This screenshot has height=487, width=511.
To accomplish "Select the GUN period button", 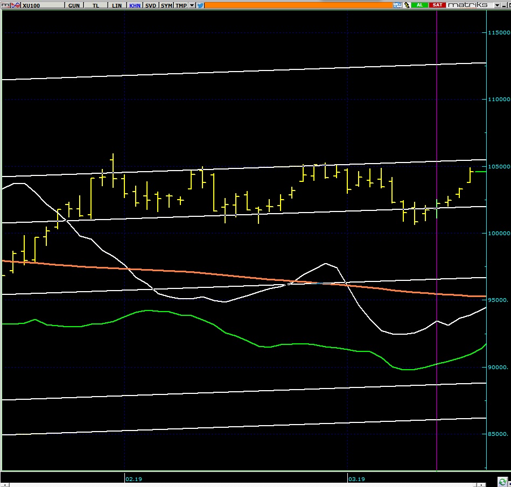I will tap(74, 5).
